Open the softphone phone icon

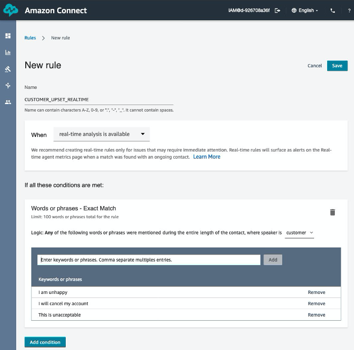(x=333, y=11)
